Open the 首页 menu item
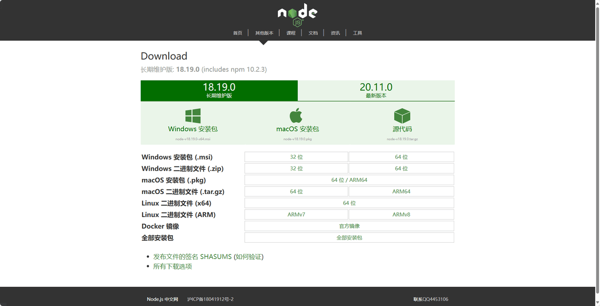 click(238, 33)
